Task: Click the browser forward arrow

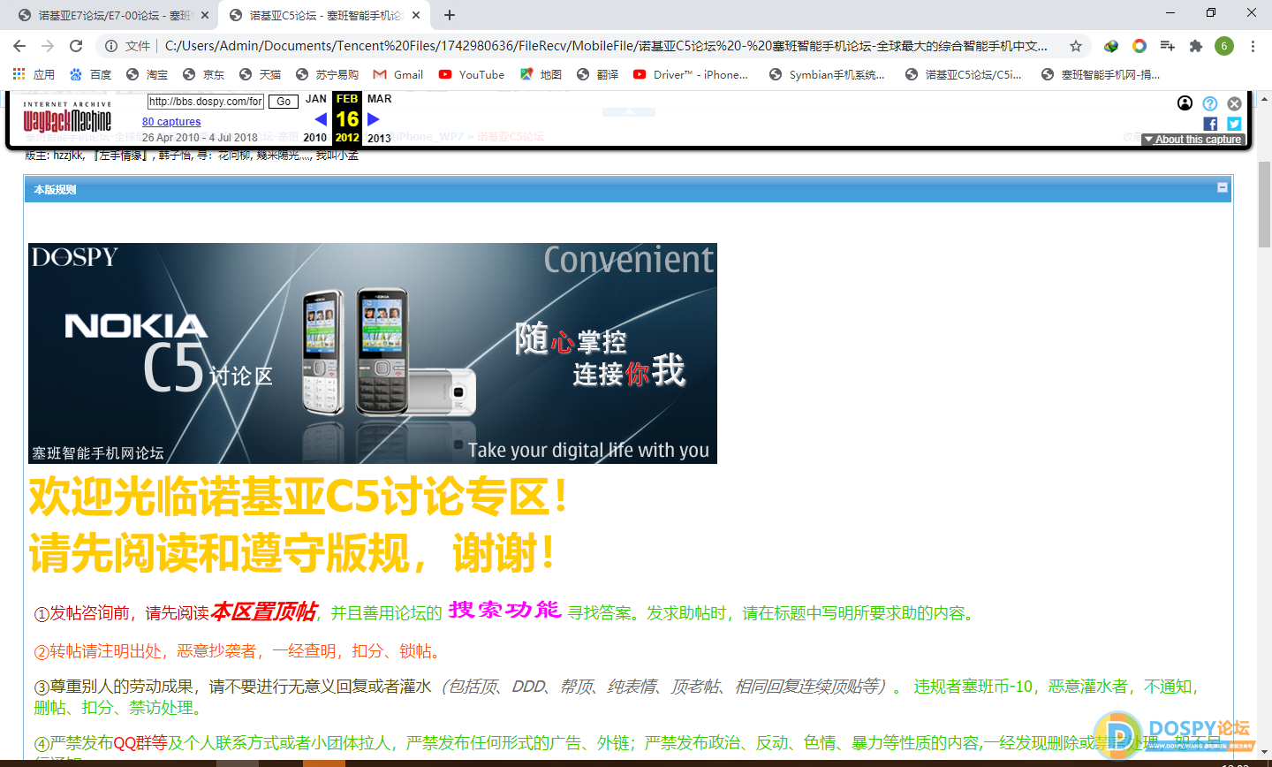Action: 48,46
